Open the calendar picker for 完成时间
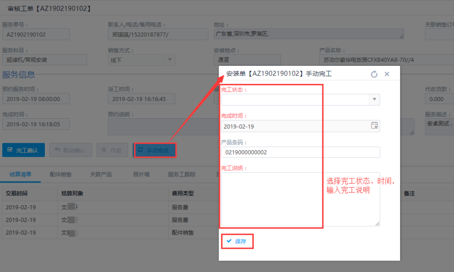The height and width of the screenshot is (272, 454). 374,126
